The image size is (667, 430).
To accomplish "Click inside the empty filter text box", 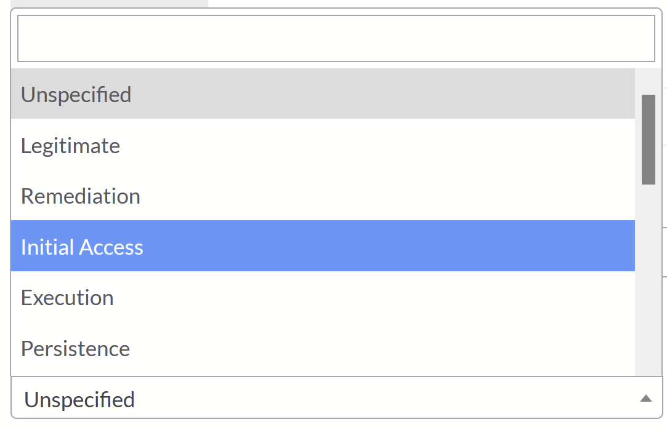I will [x=336, y=38].
